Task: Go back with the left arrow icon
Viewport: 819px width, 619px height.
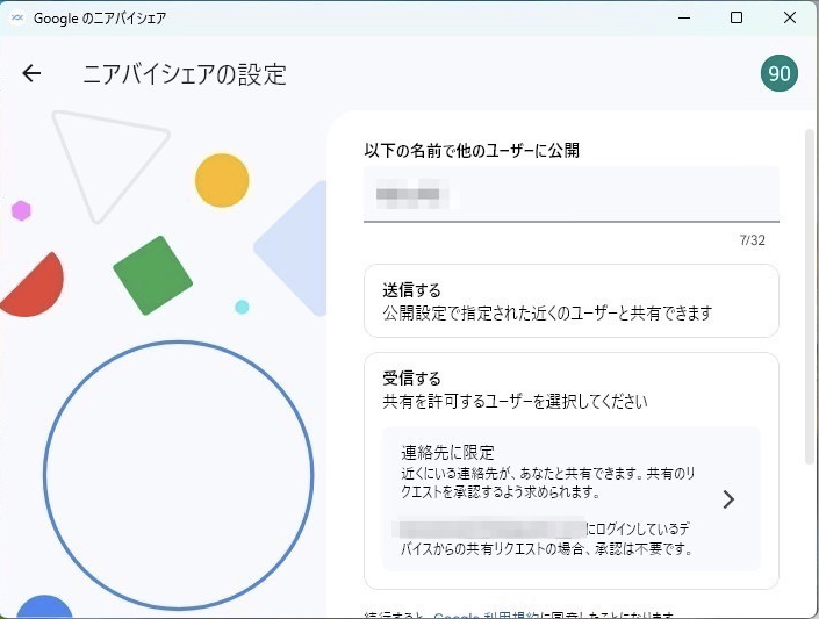Action: (31, 73)
